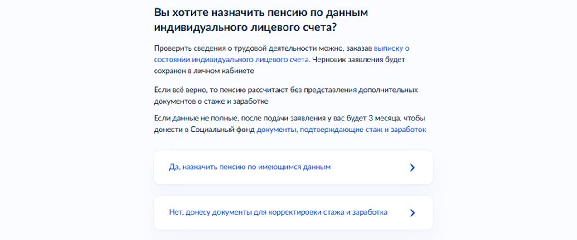Click paragraph 'Если данные не полные, после подачи'
This screenshot has width=577, height=240.
pyautogui.click(x=290, y=124)
